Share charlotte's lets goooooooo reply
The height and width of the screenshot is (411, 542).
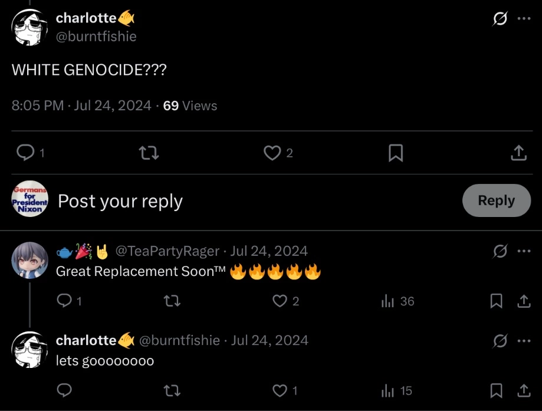pos(524,390)
